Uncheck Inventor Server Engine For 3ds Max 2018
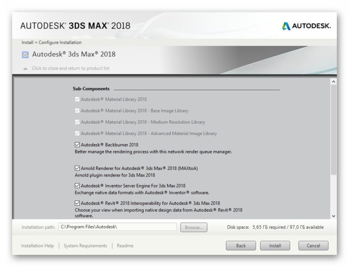349x267 pixels. point(77,186)
